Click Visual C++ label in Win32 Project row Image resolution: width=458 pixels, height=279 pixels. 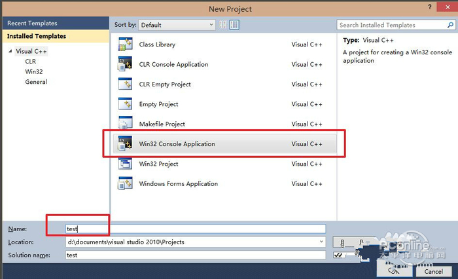pyautogui.click(x=307, y=164)
